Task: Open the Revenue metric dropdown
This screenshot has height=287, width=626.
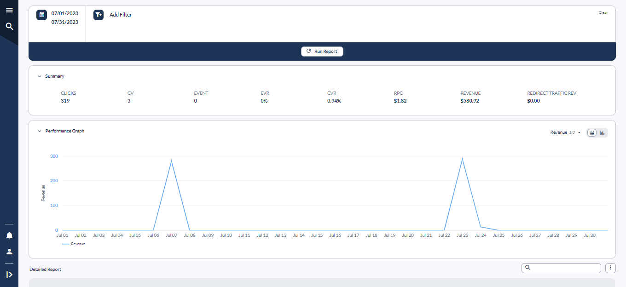Action: pyautogui.click(x=566, y=132)
